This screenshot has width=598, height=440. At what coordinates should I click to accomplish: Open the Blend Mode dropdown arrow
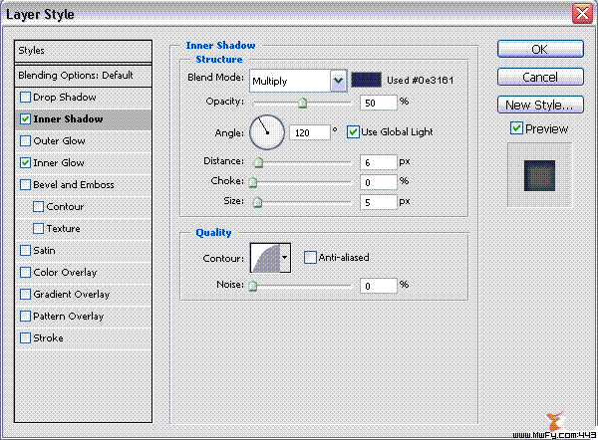coord(338,81)
